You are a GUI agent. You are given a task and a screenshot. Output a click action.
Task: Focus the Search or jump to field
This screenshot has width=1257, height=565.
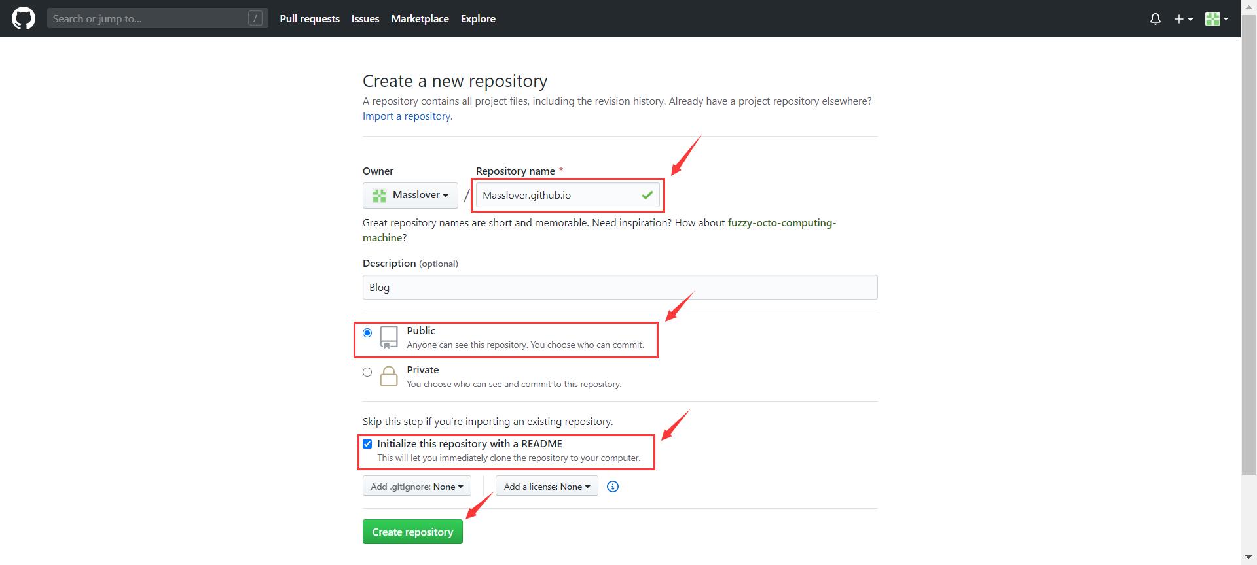pyautogui.click(x=158, y=18)
